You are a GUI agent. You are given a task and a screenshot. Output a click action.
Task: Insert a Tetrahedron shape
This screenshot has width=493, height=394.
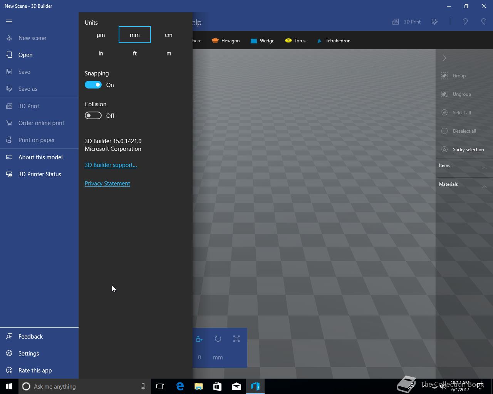tap(334, 40)
